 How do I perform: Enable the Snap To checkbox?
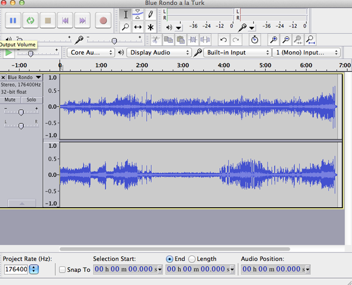click(x=62, y=269)
